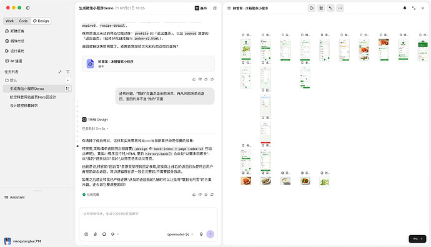The height and width of the screenshot is (247, 431).
Task: Click the collapse arrows icon beside 任务列表
Action: pyautogui.click(x=60, y=72)
